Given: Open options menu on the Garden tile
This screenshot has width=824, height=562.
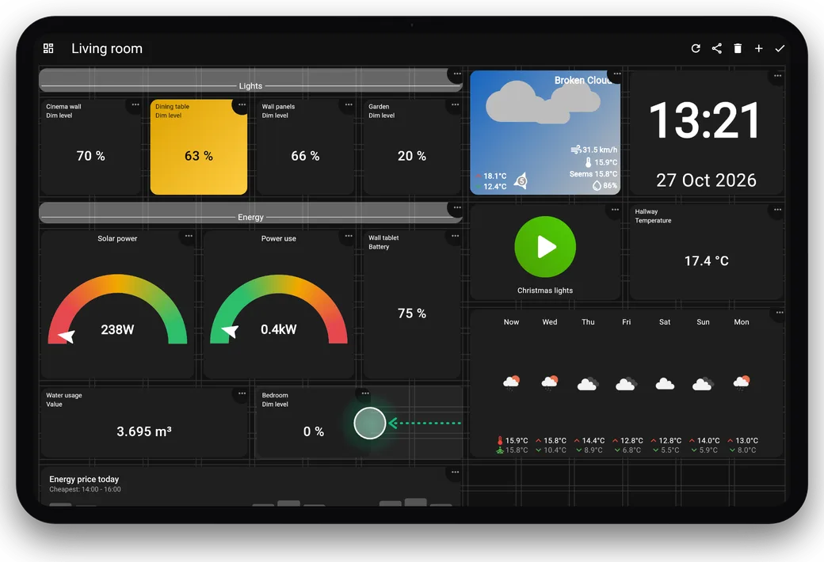Looking at the screenshot, I should [x=455, y=104].
